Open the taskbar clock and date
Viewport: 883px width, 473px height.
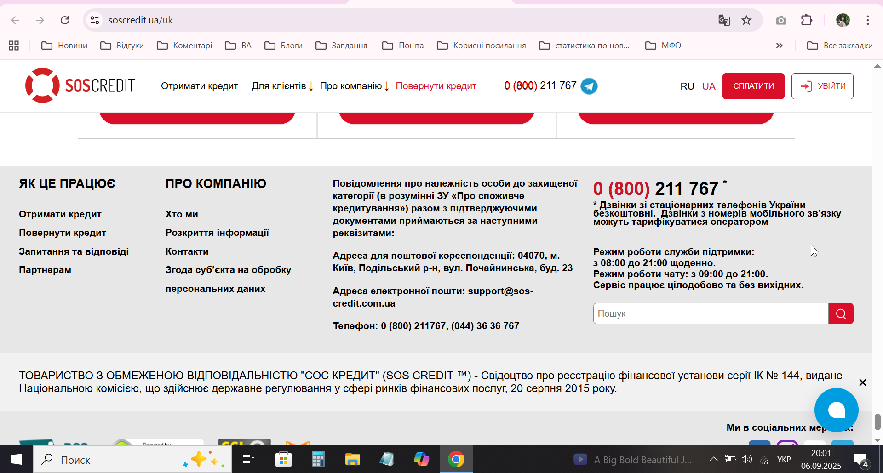[821, 459]
